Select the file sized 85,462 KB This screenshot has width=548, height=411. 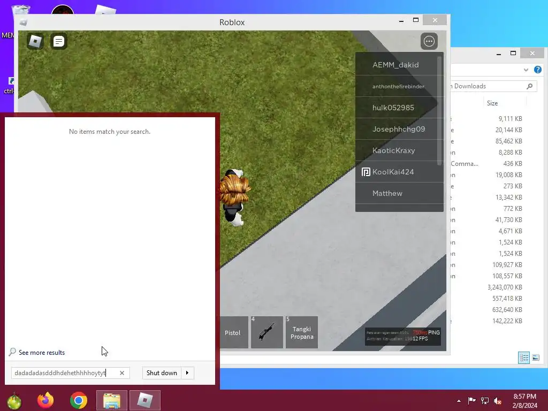click(x=508, y=141)
